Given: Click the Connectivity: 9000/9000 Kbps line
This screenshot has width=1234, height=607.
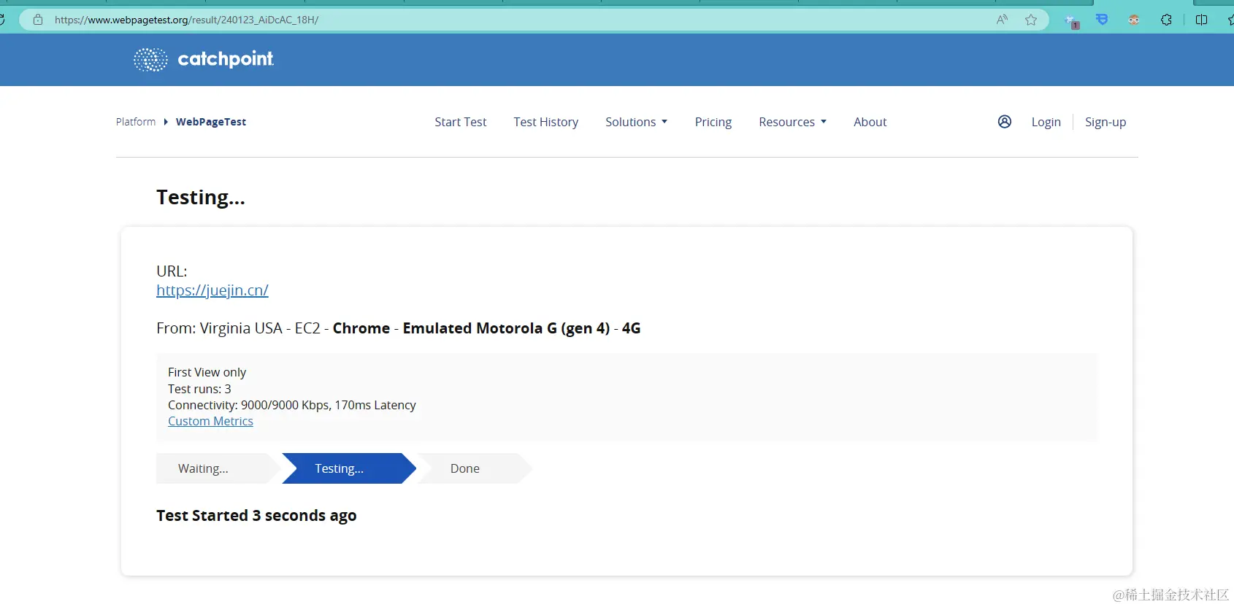Looking at the screenshot, I should point(292,405).
